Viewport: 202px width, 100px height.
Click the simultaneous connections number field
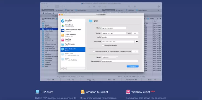(135, 52)
